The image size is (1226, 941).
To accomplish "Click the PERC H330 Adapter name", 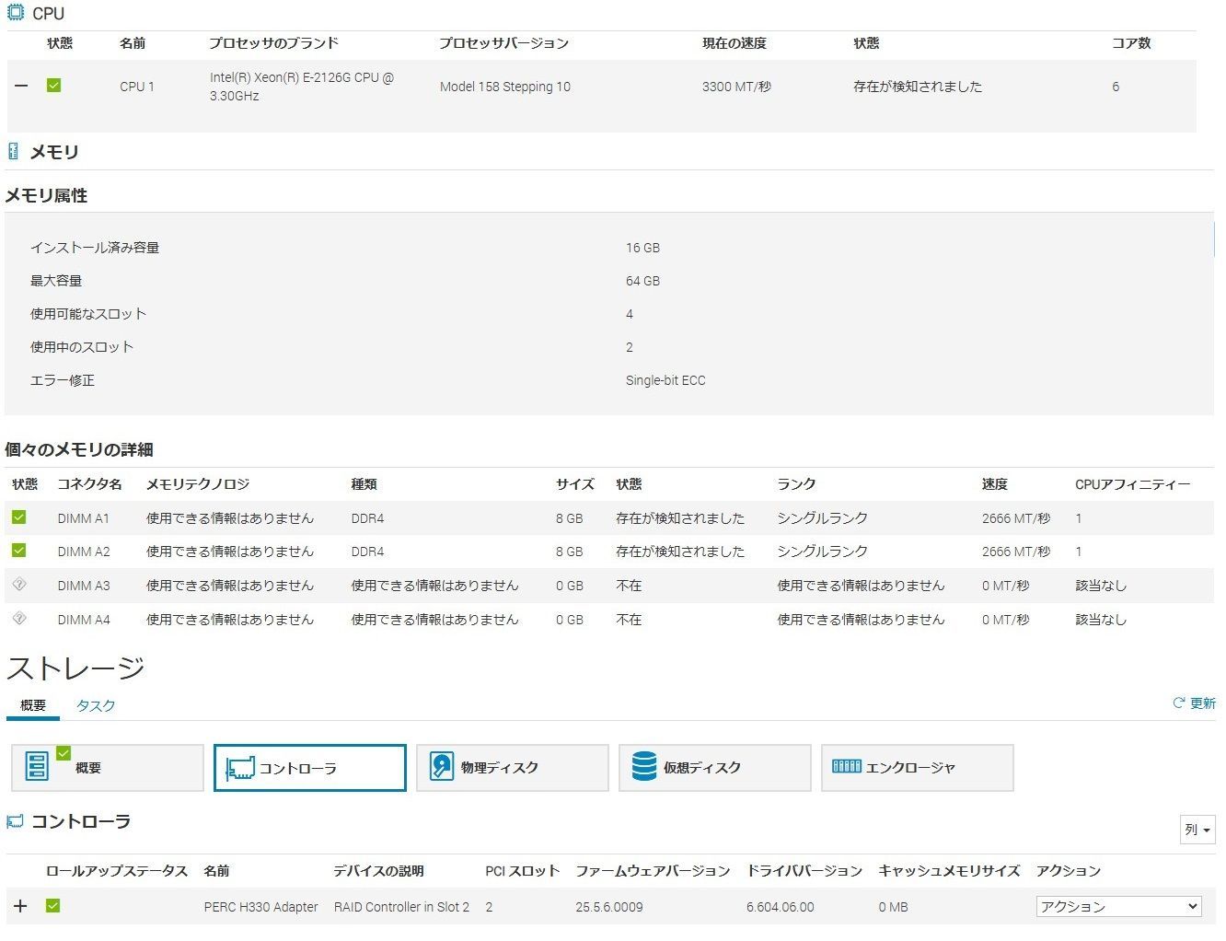I will tap(260, 907).
